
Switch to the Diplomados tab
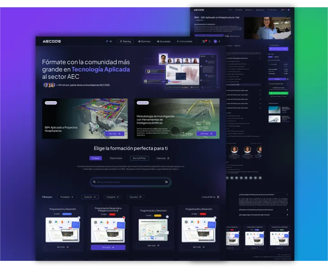(116, 158)
